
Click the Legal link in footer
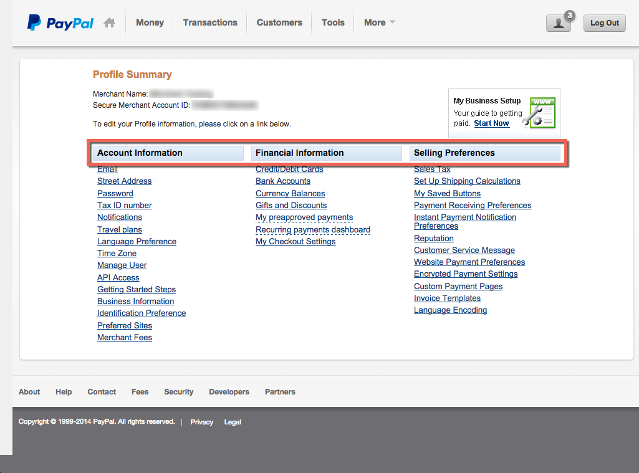click(x=233, y=422)
